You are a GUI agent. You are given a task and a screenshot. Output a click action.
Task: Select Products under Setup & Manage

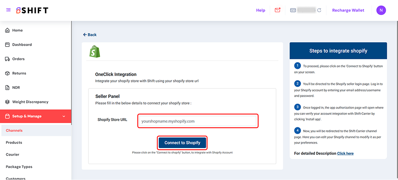14,143
